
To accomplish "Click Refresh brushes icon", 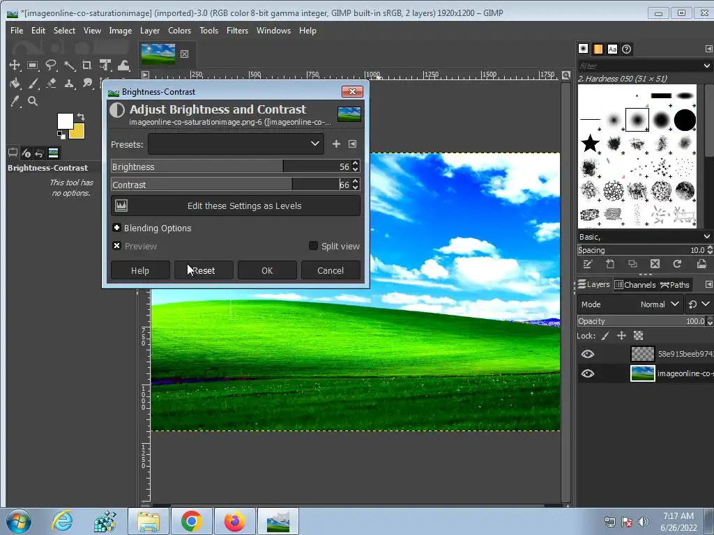I will coord(677,264).
